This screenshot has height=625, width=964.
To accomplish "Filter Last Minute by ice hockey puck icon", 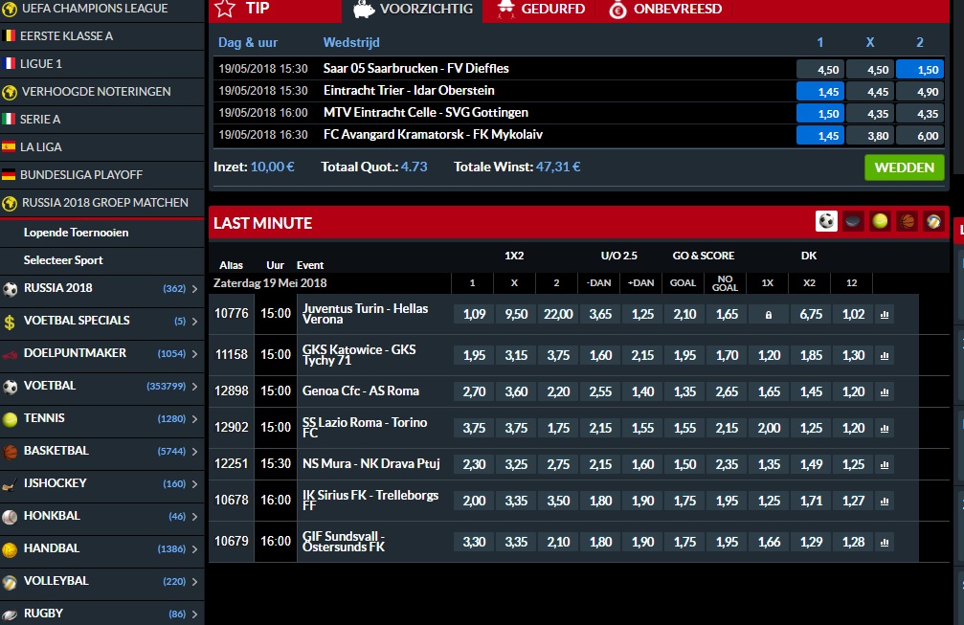I will (x=853, y=221).
